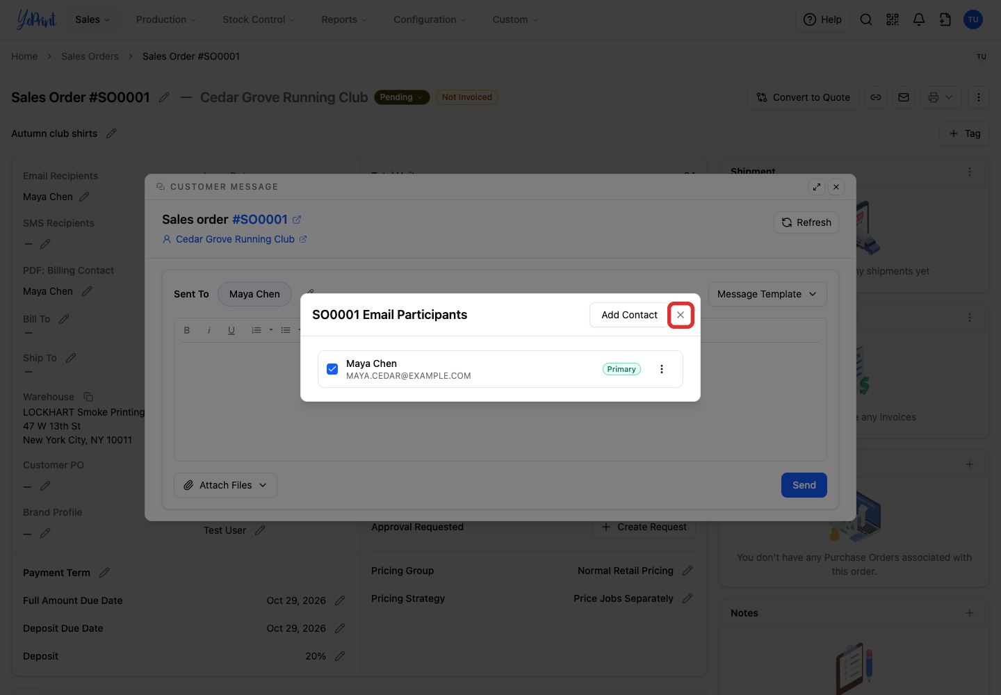Uncheck the Maya Chen participant checkbox
The image size is (1001, 695).
[x=332, y=369]
